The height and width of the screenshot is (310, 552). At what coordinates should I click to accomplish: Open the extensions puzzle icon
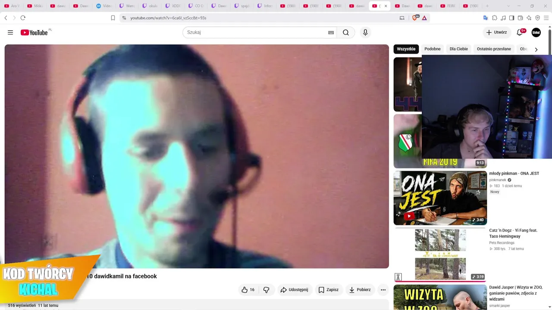495,18
